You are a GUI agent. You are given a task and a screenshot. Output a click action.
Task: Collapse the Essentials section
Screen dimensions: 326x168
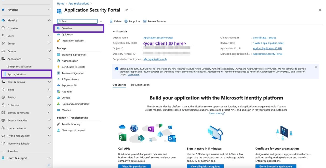point(114,32)
